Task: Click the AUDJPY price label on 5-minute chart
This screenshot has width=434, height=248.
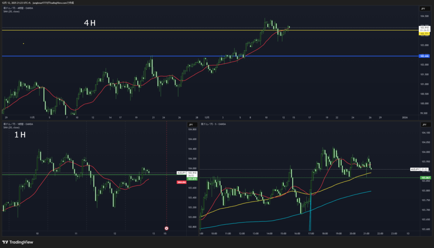Action: pyautogui.click(x=415, y=170)
